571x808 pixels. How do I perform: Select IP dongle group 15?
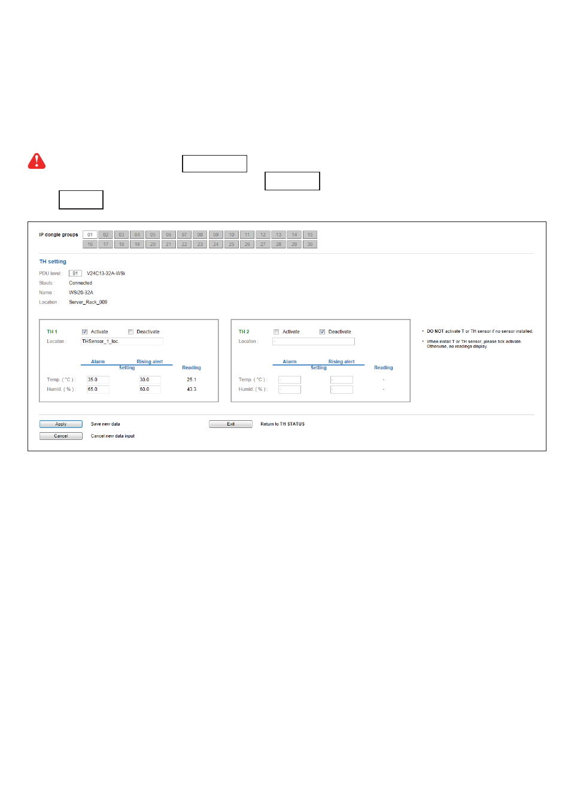pyautogui.click(x=310, y=235)
